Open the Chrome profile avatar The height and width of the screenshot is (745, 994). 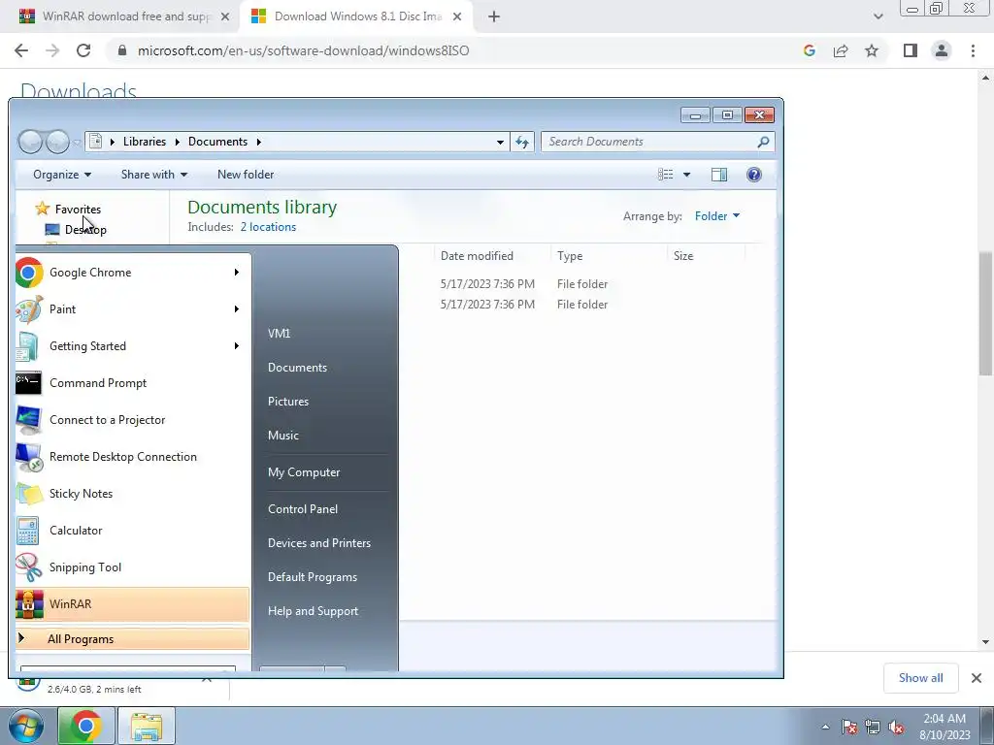[942, 50]
